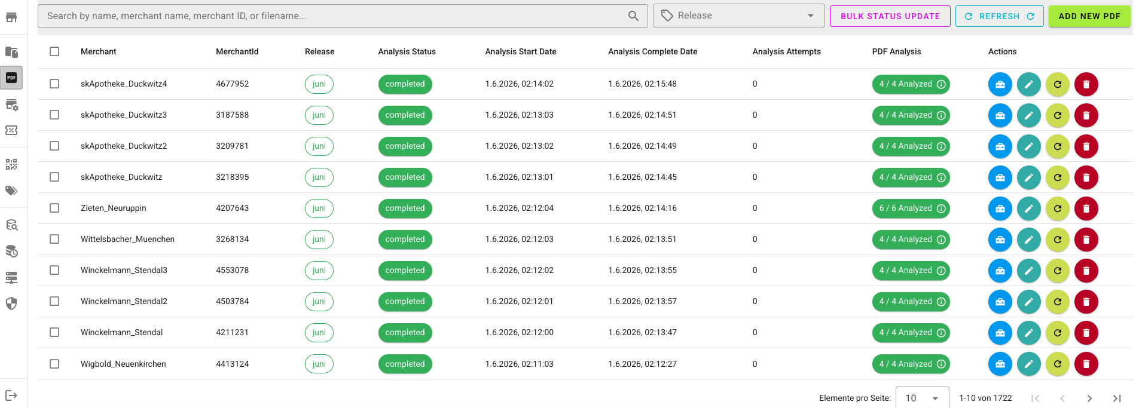Check the Wittelsbacher_Muenchen row checkbox
The width and height of the screenshot is (1136, 408).
tap(54, 239)
